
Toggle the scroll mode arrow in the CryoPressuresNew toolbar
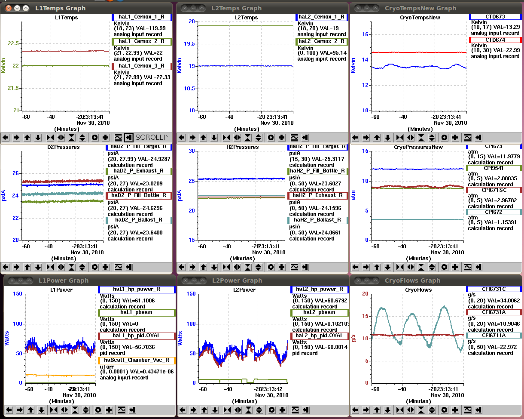coord(478,267)
